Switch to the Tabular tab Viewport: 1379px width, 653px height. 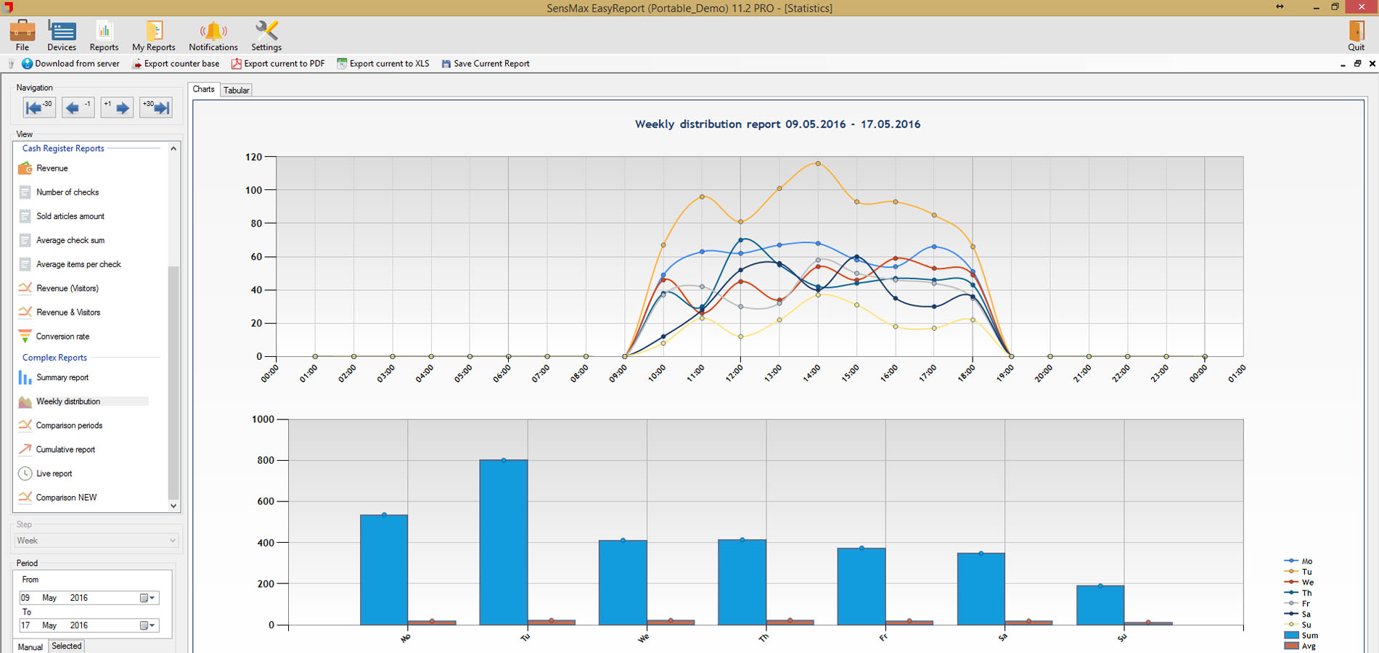(x=237, y=90)
